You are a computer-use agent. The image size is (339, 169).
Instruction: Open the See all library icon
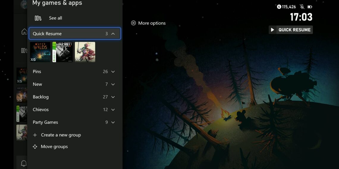pos(38,18)
